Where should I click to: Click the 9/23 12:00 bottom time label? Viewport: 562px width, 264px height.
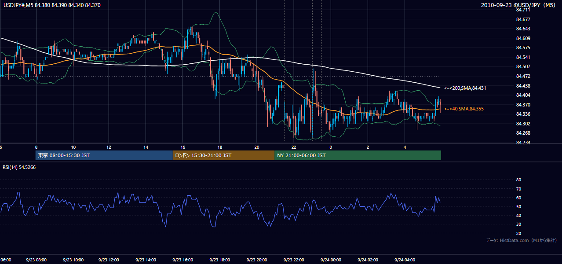(109, 260)
